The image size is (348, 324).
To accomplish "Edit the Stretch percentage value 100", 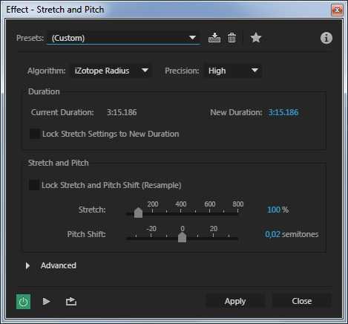I will 274,210.
